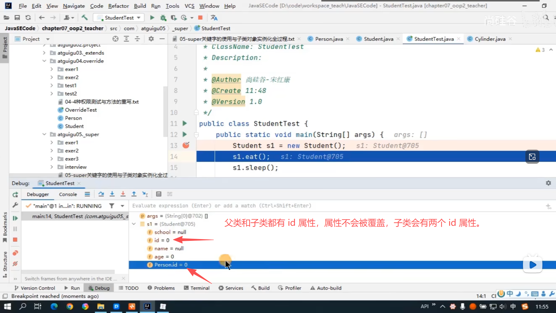Click the Resume Program icon in debug sidebar
Screen dimensions: 556x313
[x=15, y=218]
